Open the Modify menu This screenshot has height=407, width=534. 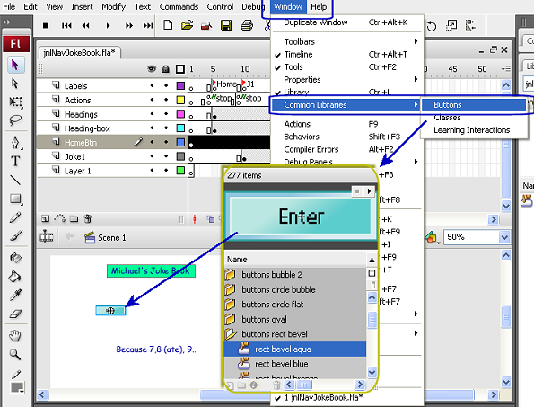point(113,7)
